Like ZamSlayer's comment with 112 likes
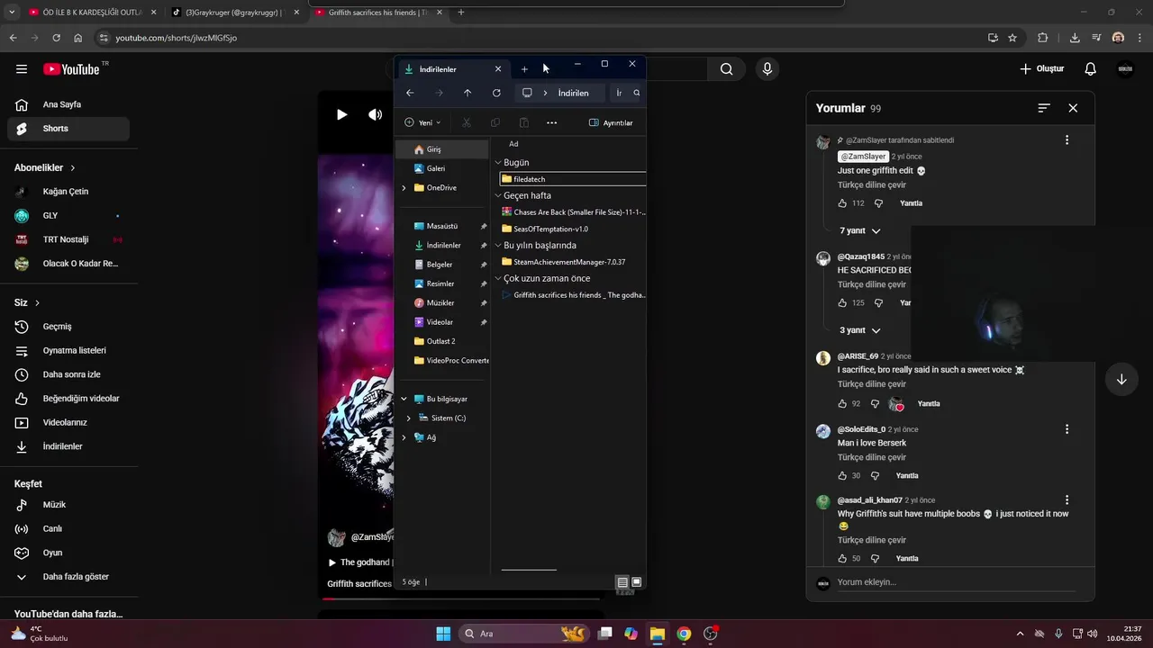 tap(842, 203)
